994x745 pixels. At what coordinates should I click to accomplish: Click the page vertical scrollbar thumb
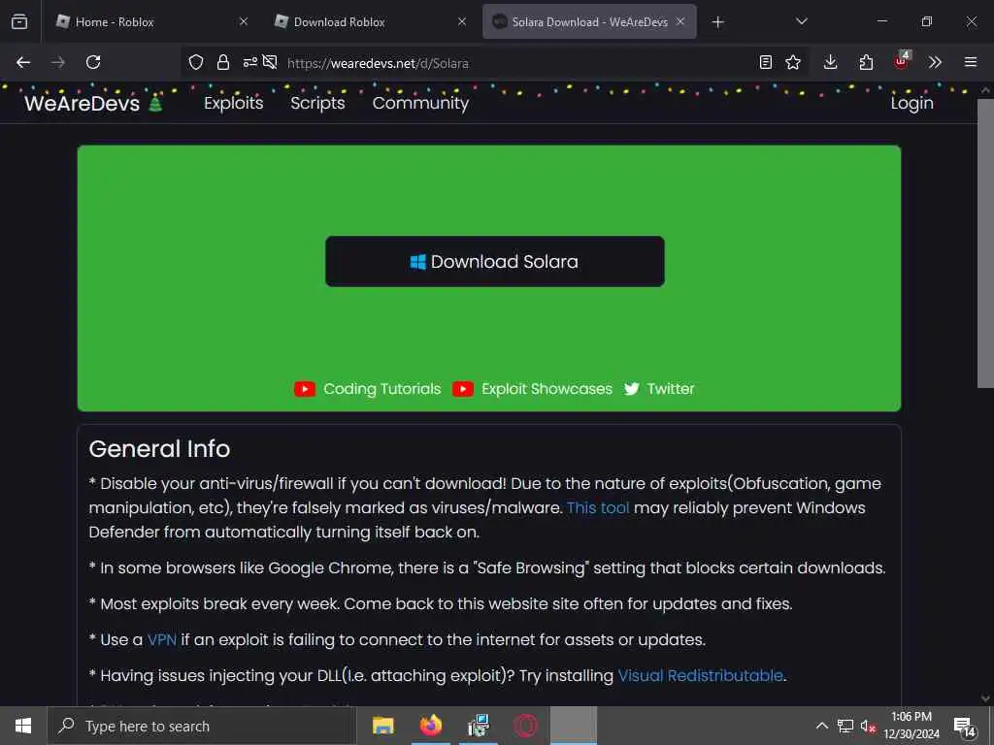[x=985, y=243]
